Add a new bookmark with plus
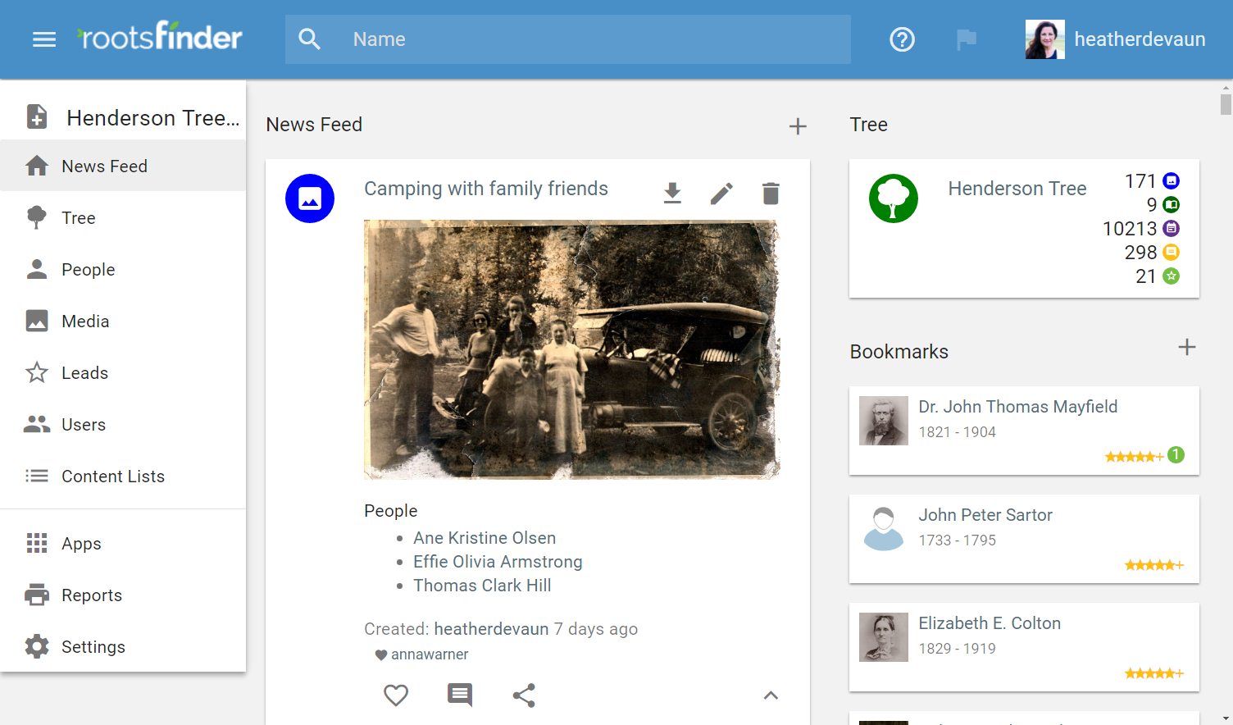This screenshot has width=1233, height=725. [x=1186, y=347]
